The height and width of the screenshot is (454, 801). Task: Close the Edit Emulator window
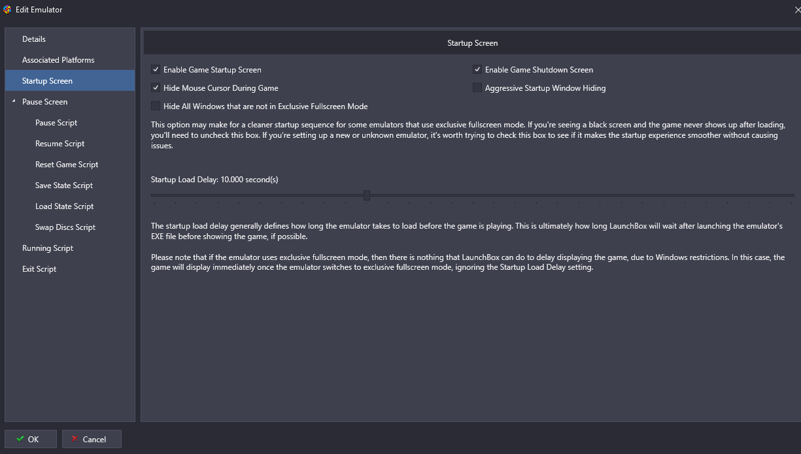796,10
